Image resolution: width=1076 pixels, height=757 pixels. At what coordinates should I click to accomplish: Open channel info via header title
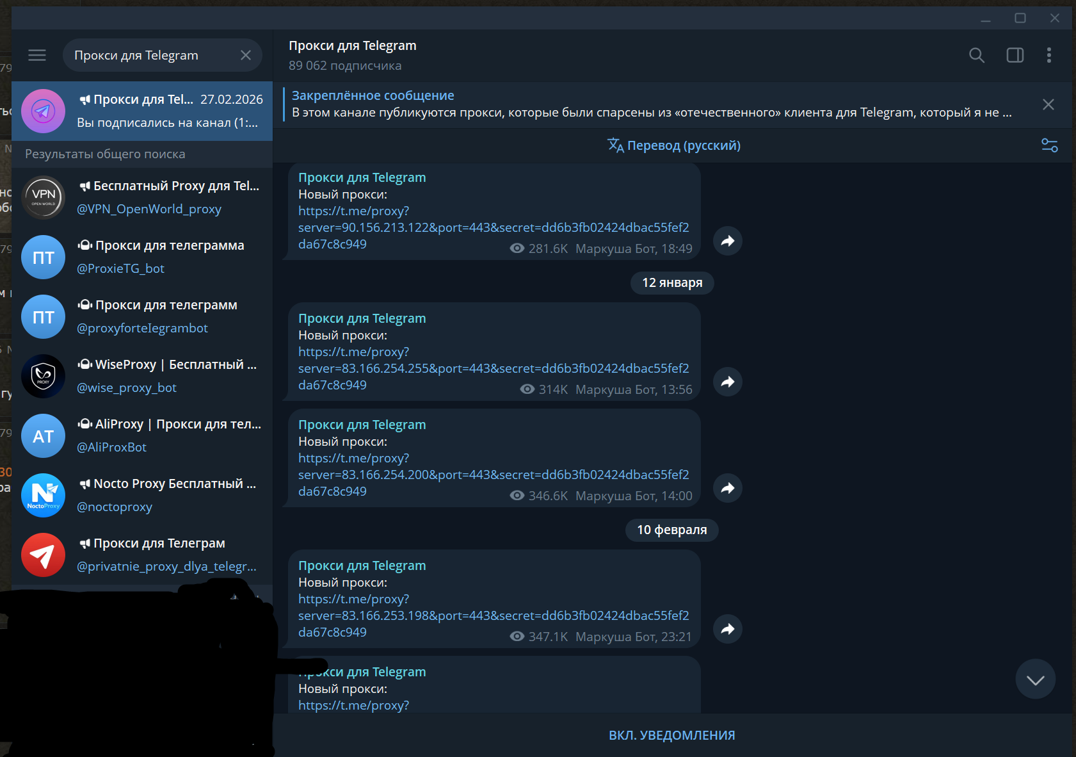[x=353, y=46]
